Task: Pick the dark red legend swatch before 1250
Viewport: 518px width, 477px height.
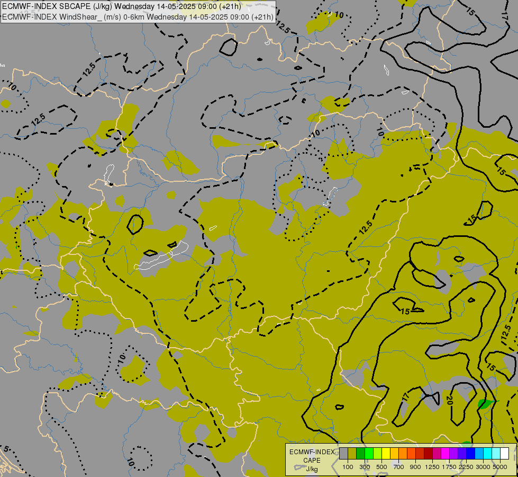Action: click(x=428, y=454)
